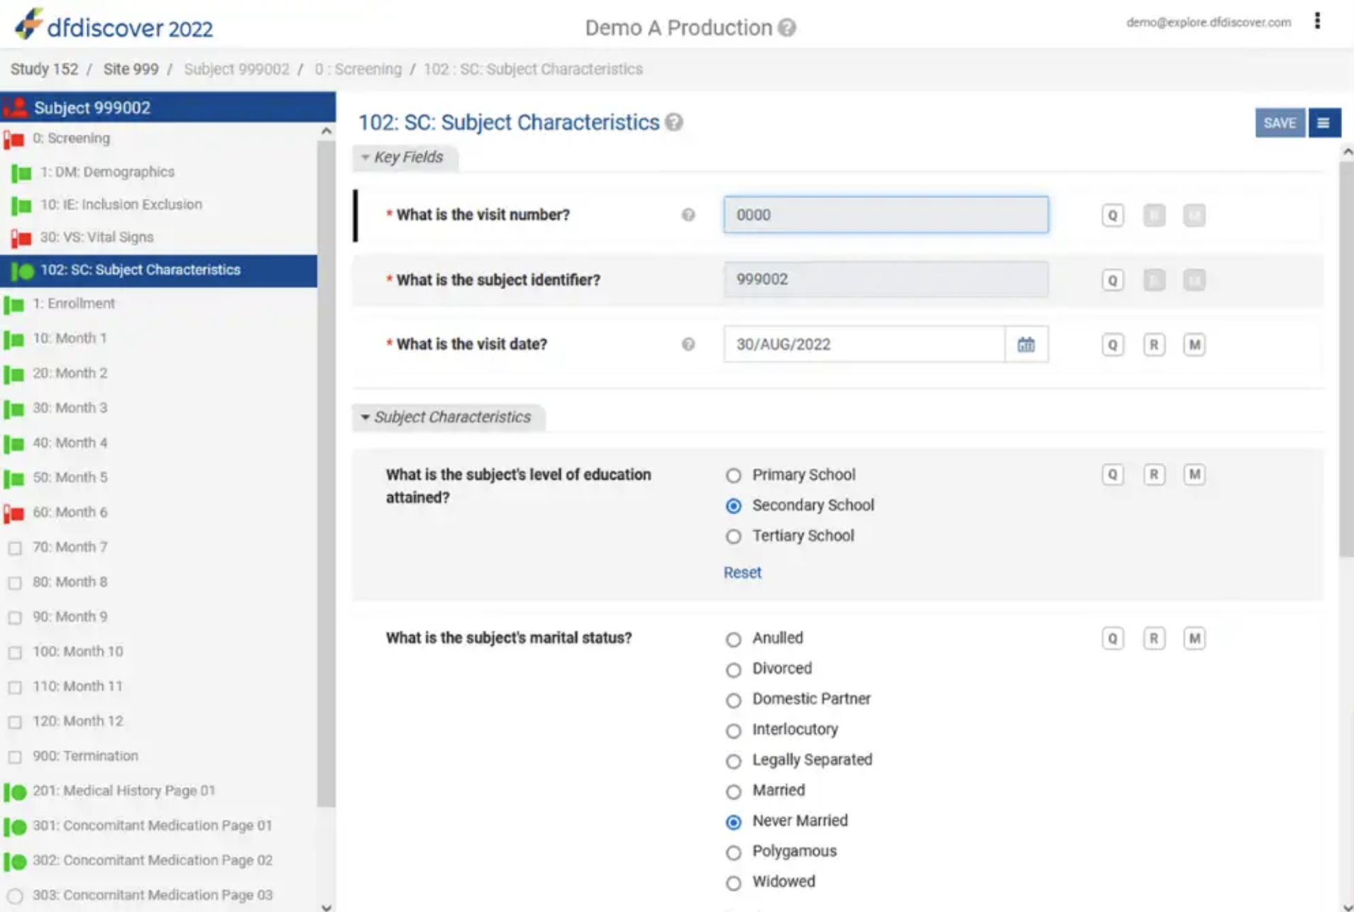Open the hamburger menu next to SAVE
Screen dimensions: 1354x912
tap(1323, 123)
